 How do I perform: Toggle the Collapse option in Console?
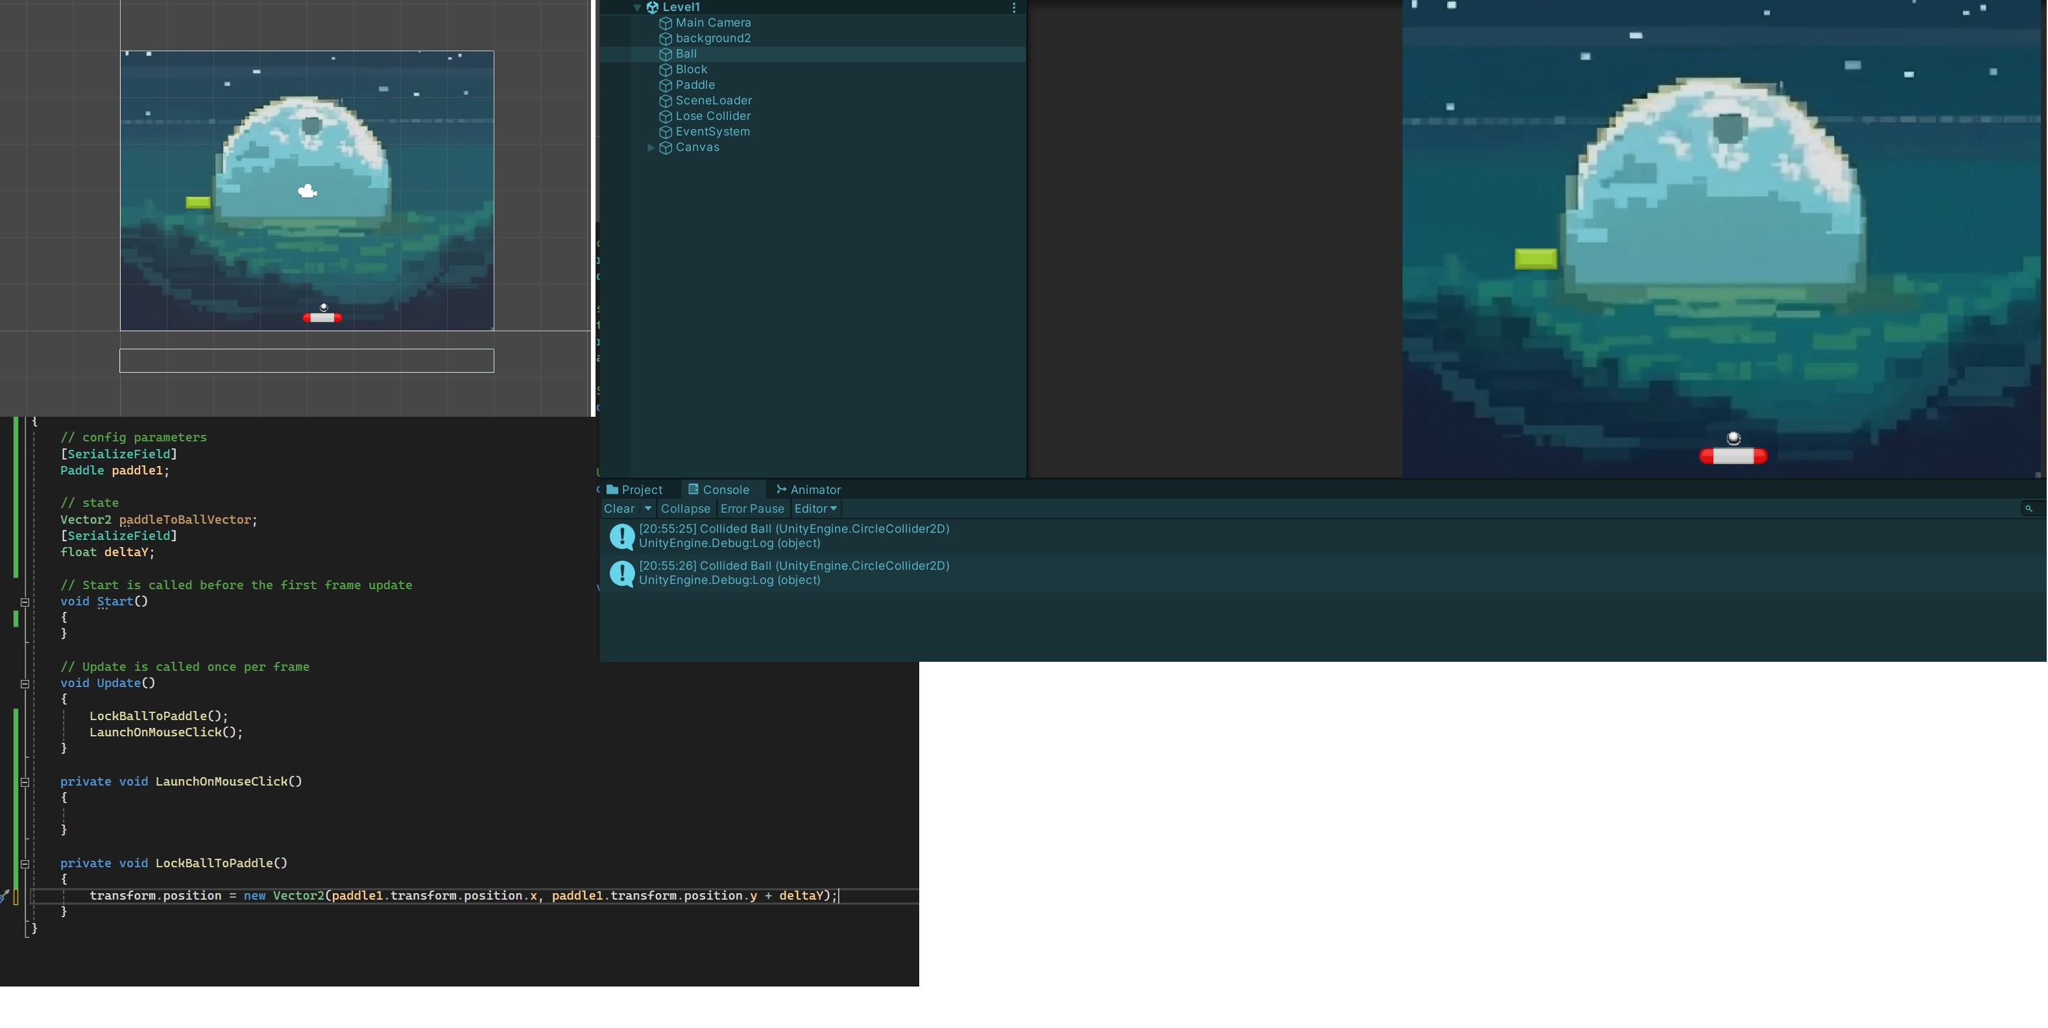point(684,508)
